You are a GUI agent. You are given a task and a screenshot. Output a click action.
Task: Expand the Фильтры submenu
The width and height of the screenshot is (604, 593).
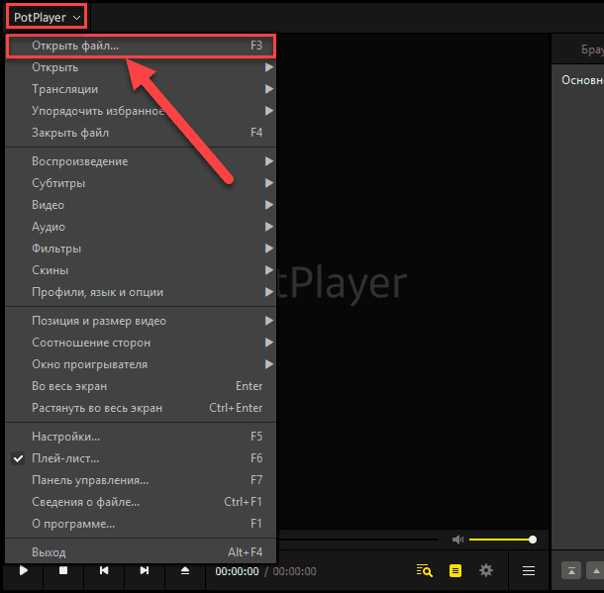(141, 248)
